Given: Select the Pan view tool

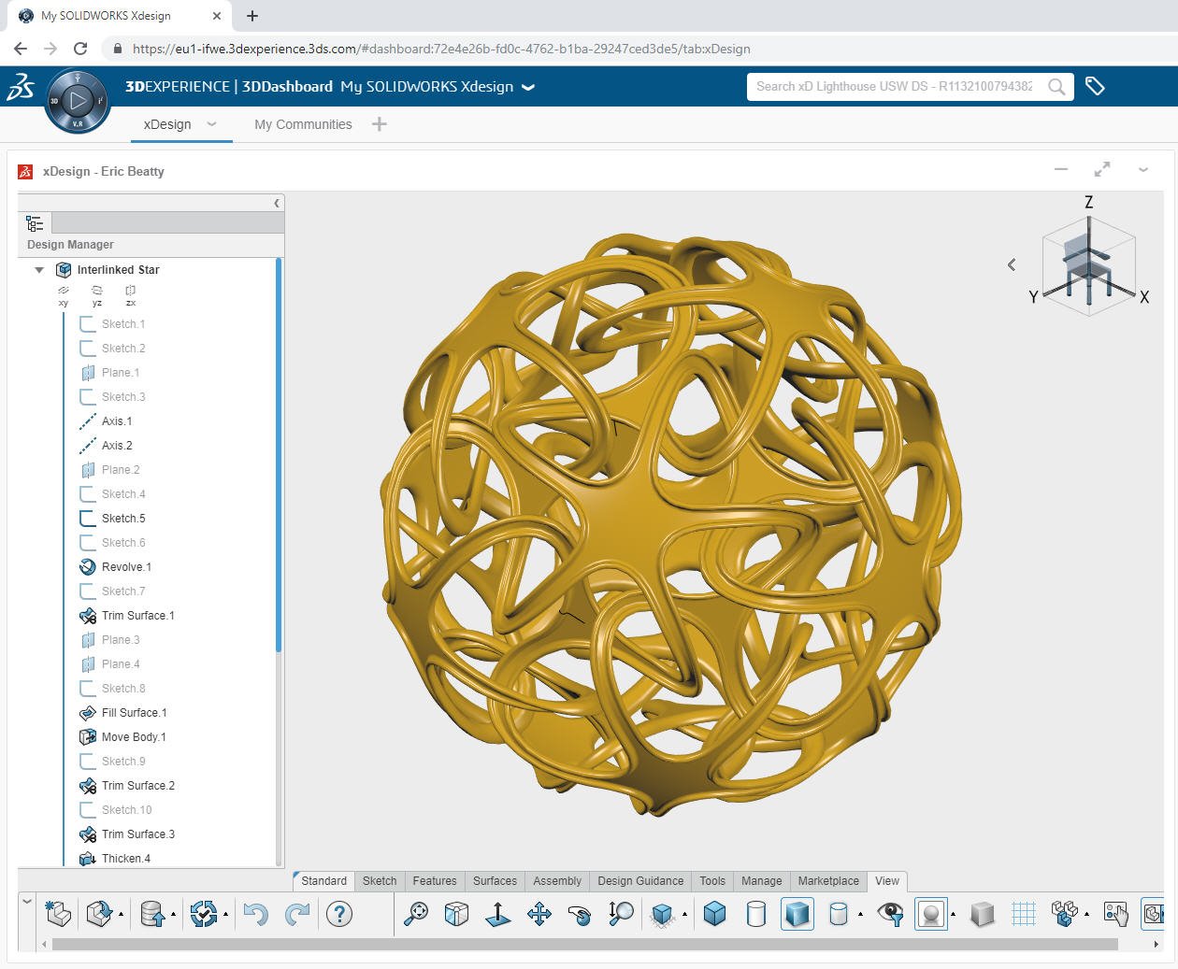Looking at the screenshot, I should tap(539, 914).
